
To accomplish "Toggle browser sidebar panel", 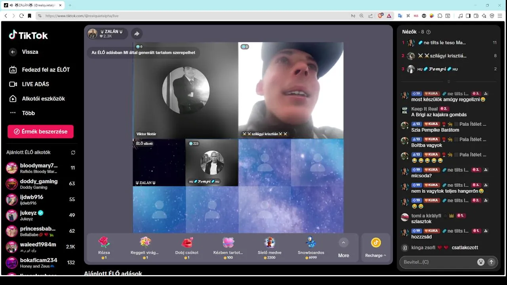I will [468, 16].
